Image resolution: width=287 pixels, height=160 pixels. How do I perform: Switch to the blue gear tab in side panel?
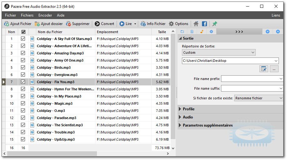click(211, 32)
